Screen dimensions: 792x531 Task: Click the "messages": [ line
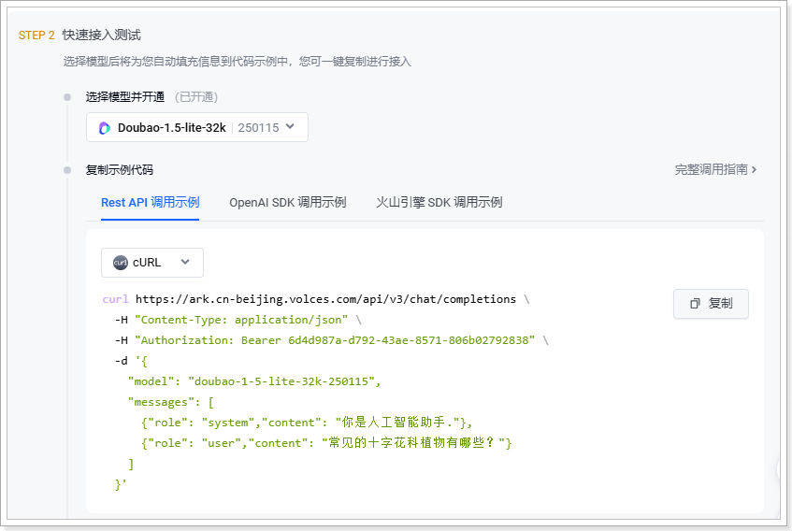[171, 402]
